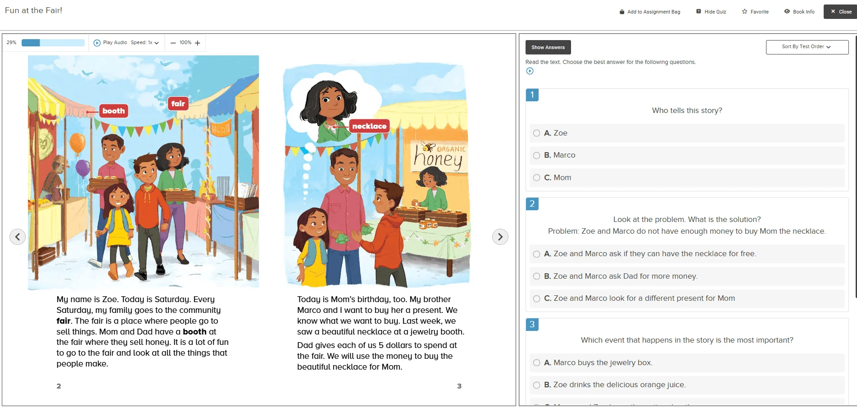Click the Book Info text link
857x407 pixels.
(803, 12)
